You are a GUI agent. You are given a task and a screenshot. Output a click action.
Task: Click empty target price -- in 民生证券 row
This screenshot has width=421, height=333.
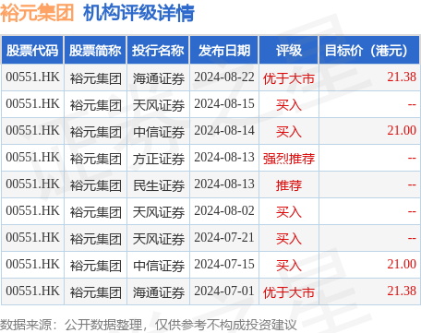coord(412,185)
